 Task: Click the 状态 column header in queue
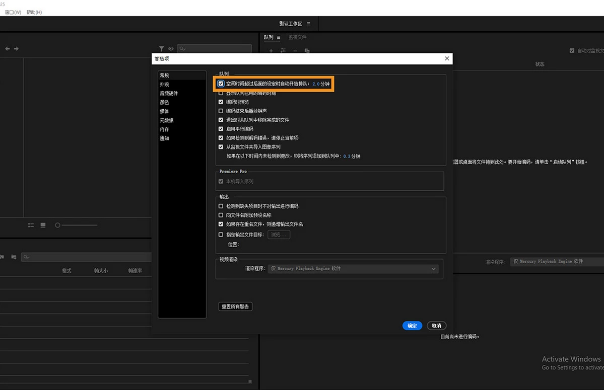point(540,64)
